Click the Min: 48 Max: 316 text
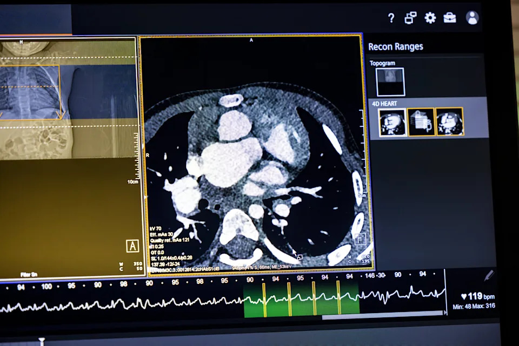This screenshot has width=519, height=346. coord(474,307)
